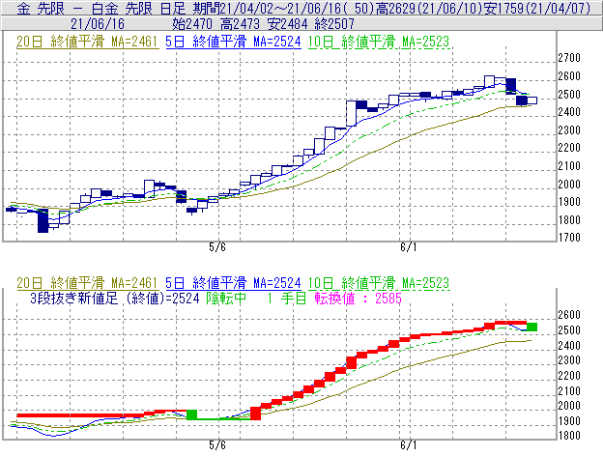The image size is (603, 457).
Task: Click the 5/6 date label under candlestick chart
Action: click(217, 247)
